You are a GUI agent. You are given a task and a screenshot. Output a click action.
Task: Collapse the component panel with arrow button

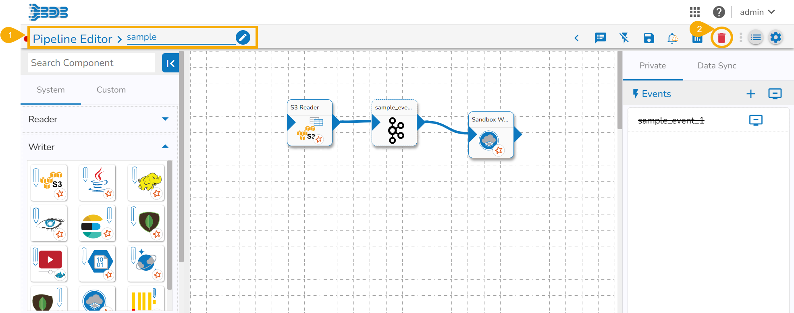click(170, 63)
